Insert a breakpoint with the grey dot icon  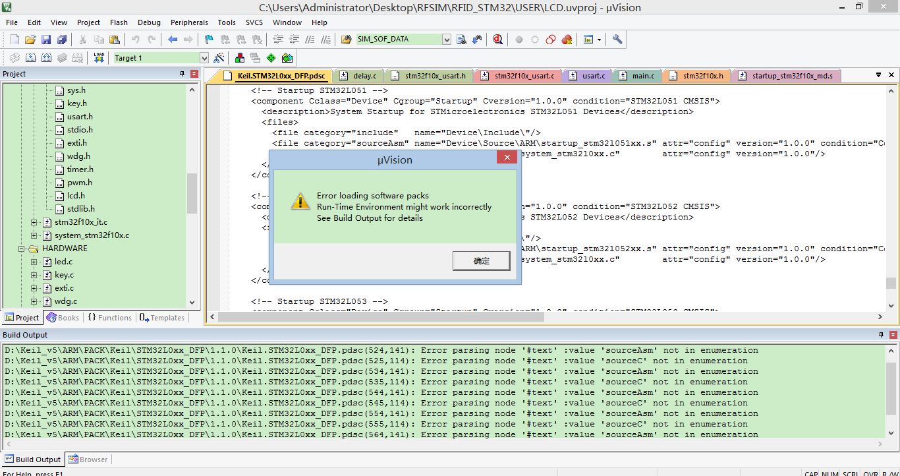519,40
